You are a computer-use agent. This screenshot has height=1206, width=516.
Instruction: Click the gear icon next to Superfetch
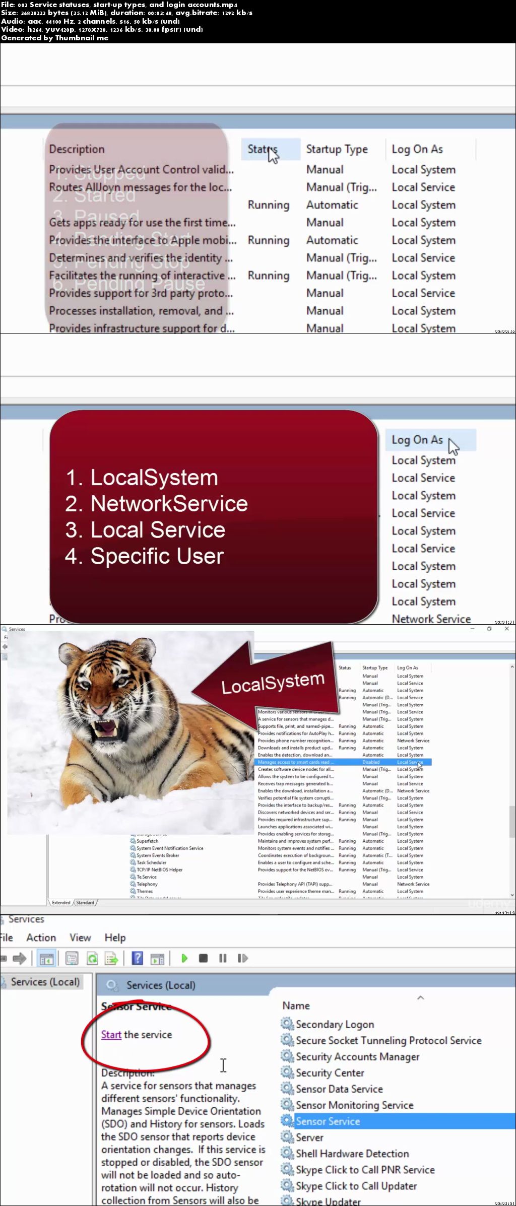click(133, 841)
